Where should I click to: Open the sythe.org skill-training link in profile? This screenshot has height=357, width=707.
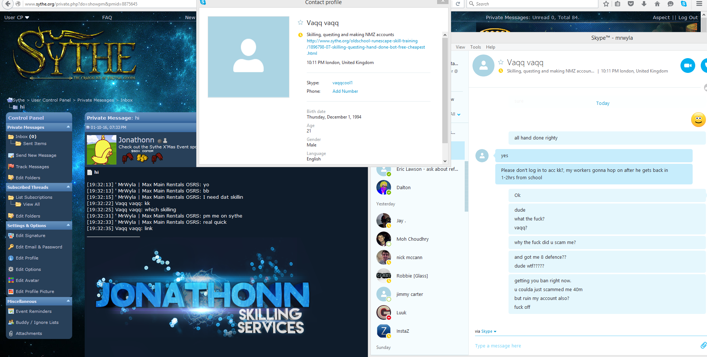366,47
